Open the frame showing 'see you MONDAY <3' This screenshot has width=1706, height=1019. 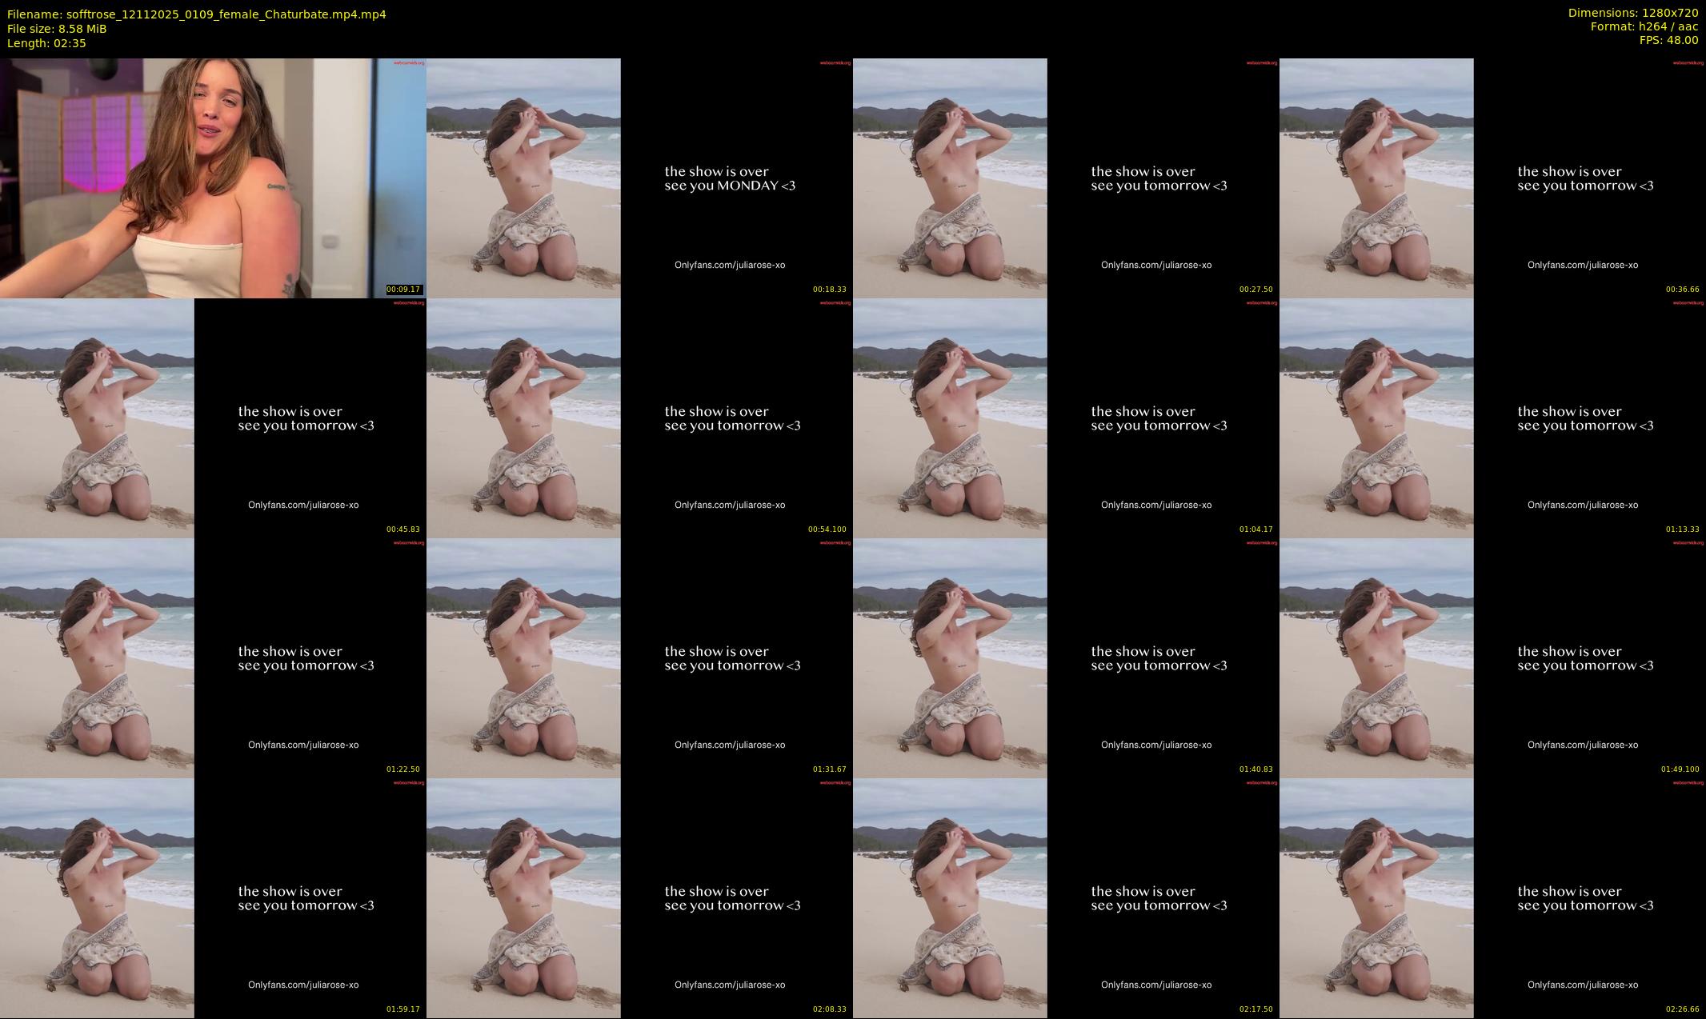click(x=639, y=178)
